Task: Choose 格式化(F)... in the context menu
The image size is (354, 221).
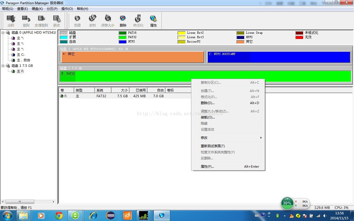Action: tap(228, 97)
